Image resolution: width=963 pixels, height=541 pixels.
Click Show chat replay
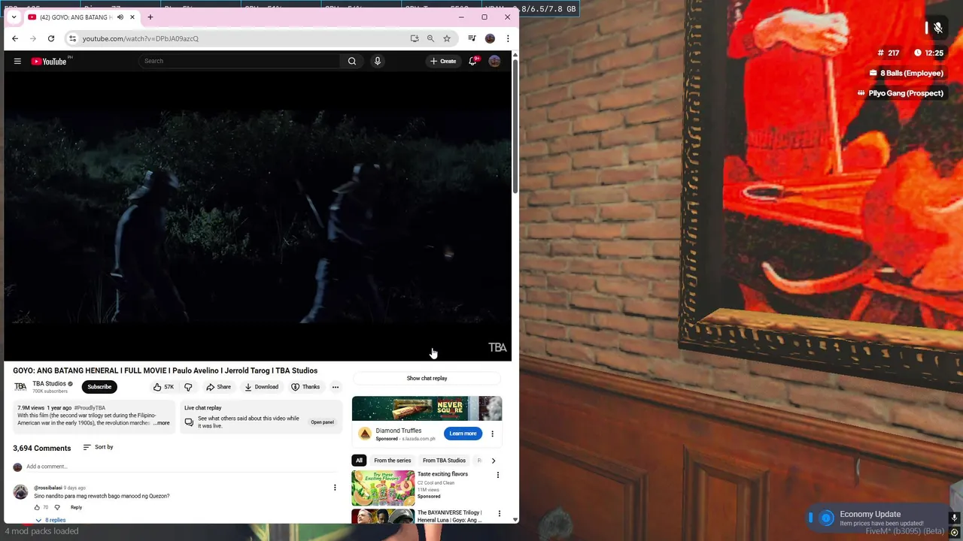click(x=427, y=379)
